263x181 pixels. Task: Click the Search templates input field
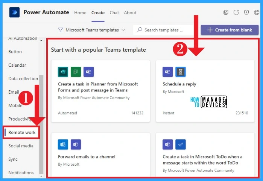click(164, 30)
